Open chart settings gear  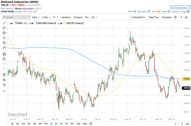pyautogui.click(x=176, y=17)
